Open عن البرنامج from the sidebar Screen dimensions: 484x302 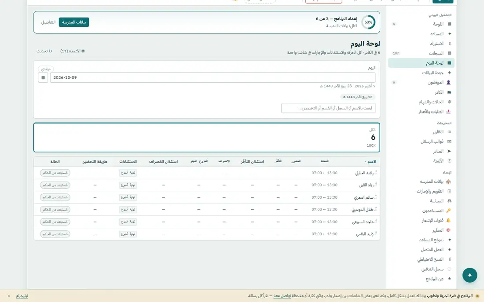(x=421, y=279)
